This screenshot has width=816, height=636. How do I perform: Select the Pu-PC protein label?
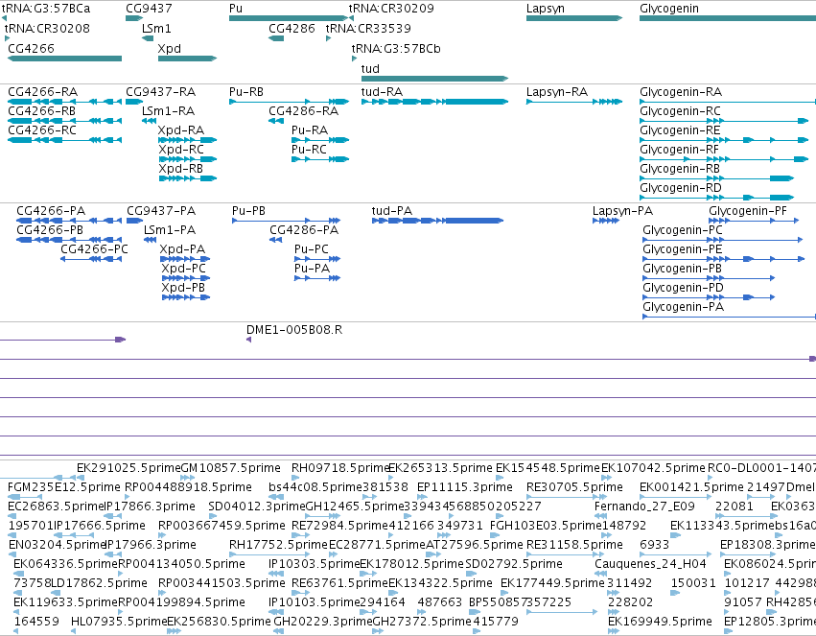coord(312,249)
